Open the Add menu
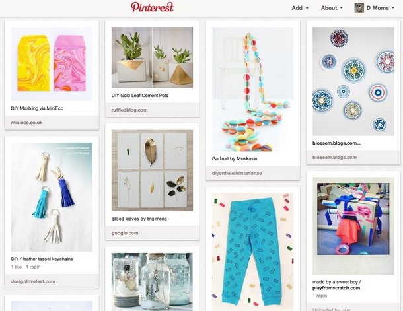 (300, 8)
